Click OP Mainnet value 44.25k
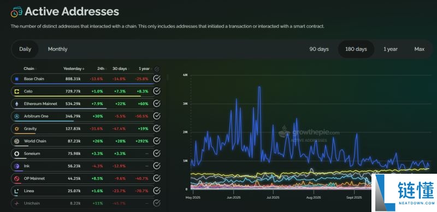 click(x=74, y=179)
